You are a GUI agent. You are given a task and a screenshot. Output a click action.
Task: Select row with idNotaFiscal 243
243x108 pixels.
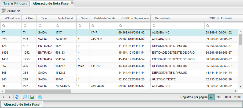(x=119, y=79)
